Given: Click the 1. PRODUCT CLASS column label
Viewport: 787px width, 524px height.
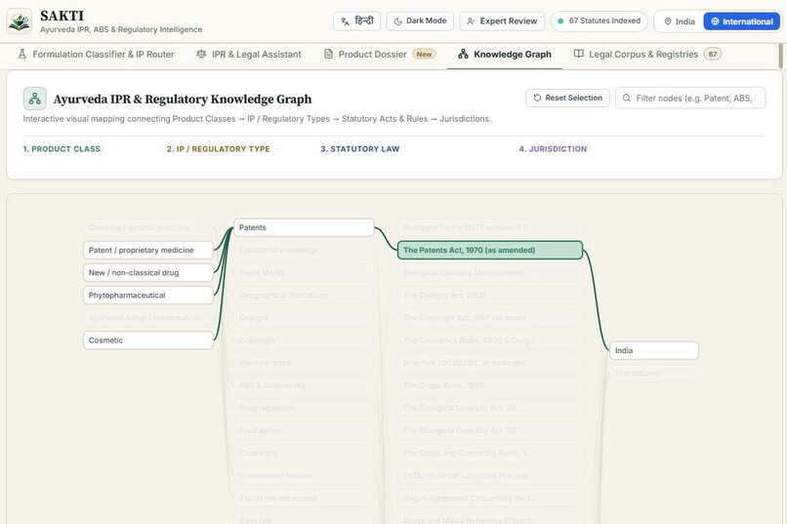Looking at the screenshot, I should pyautogui.click(x=62, y=149).
